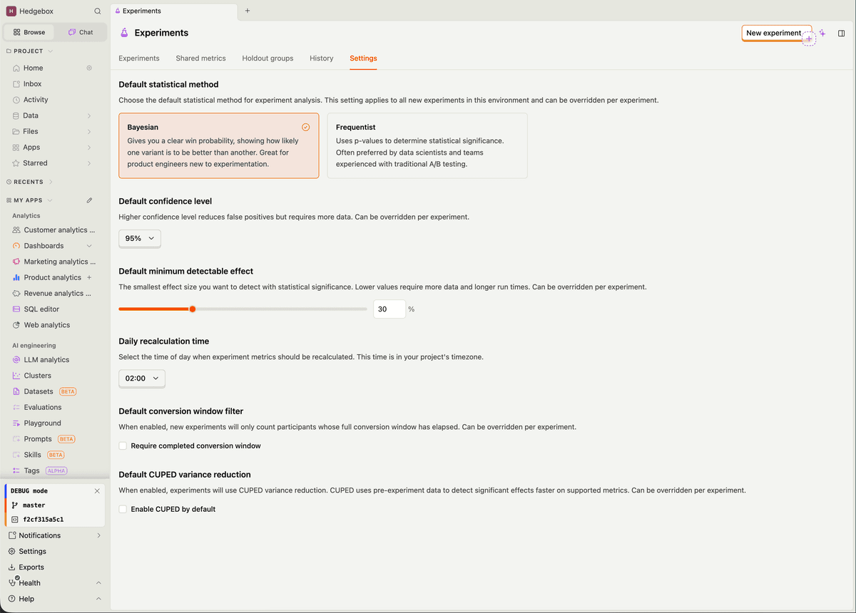Expand the Notifications chevron
This screenshot has height=613, width=856.
[x=98, y=536]
